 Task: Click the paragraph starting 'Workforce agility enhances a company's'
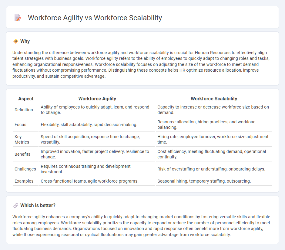[141, 226]
